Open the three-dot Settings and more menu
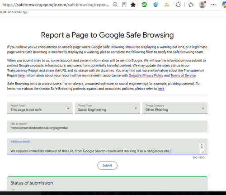The width and height of the screenshot is (226, 195). (213, 5)
